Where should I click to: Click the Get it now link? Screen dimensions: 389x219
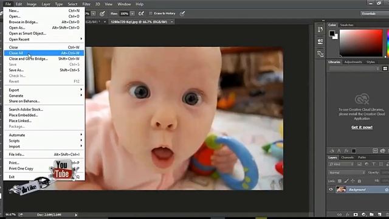[362, 127]
